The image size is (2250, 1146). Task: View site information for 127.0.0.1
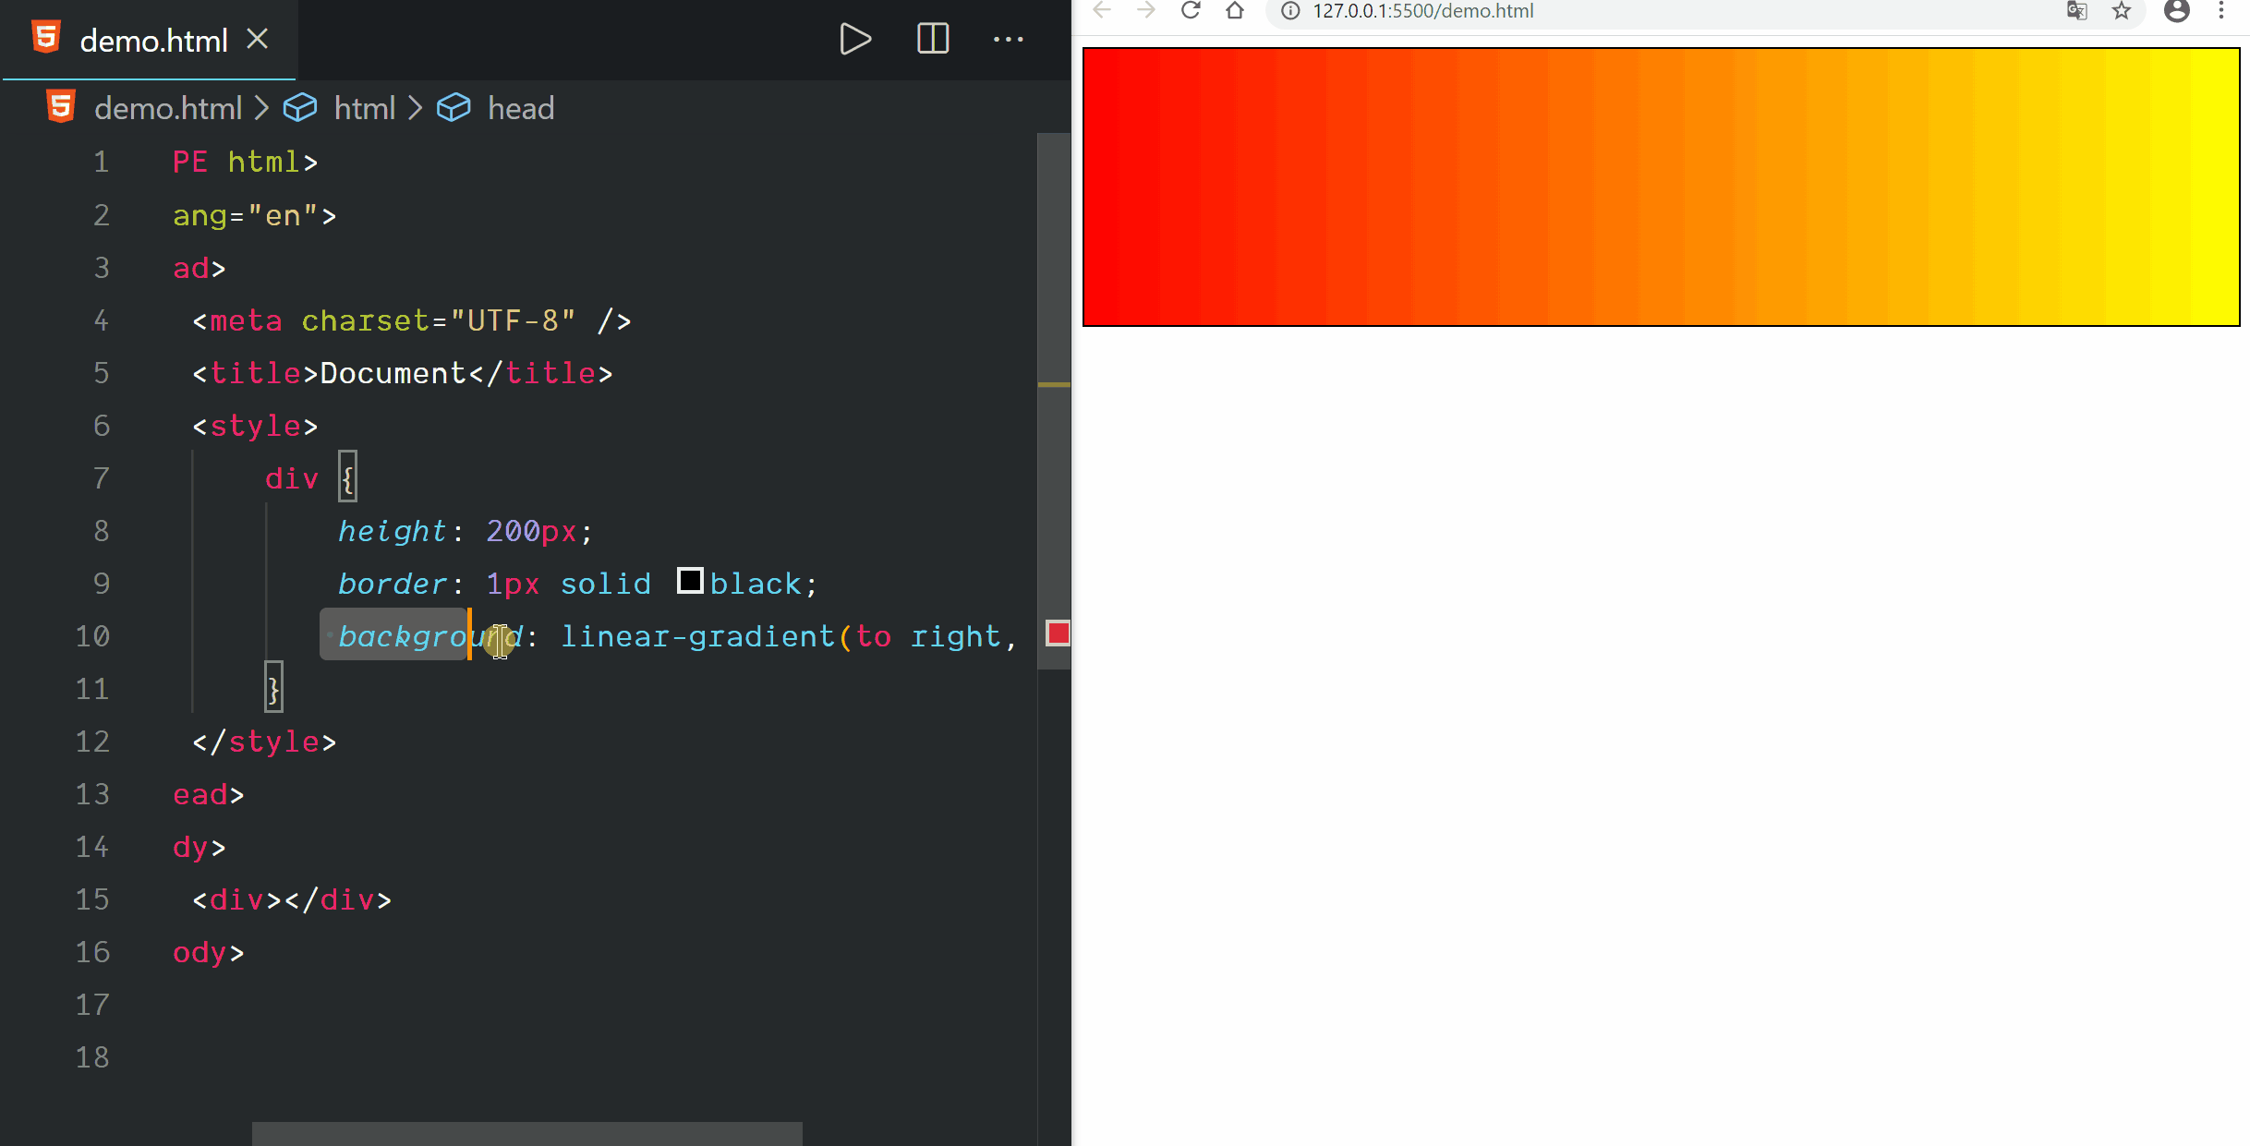pos(1290,11)
